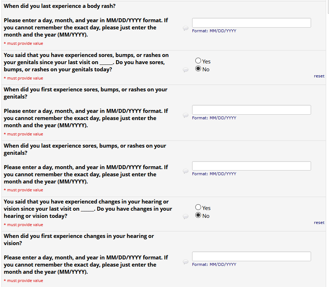Select No for hearing or vision changes today
329x287 pixels.
[x=198, y=216]
